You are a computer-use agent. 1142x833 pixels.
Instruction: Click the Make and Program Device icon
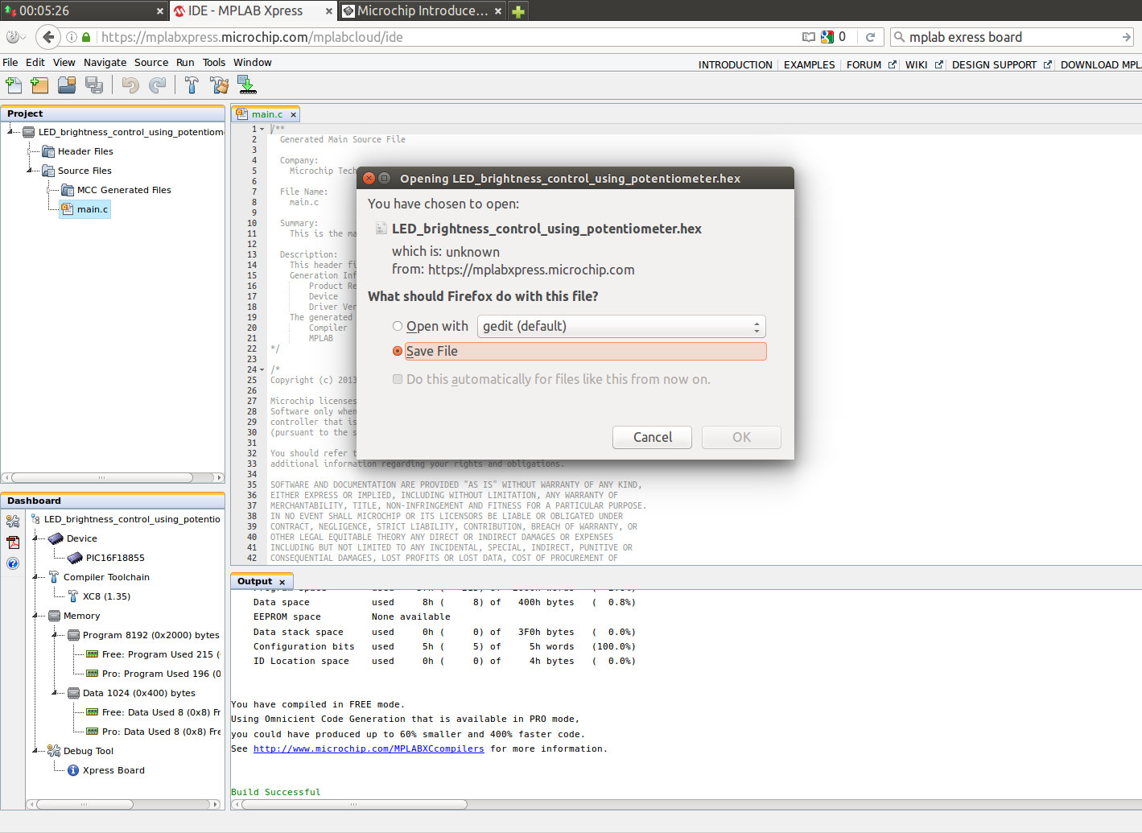[247, 85]
